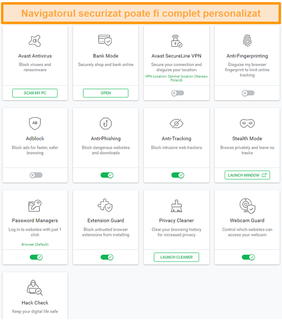
Task: Click the LAUNCH WINDOW button
Action: [247, 175]
